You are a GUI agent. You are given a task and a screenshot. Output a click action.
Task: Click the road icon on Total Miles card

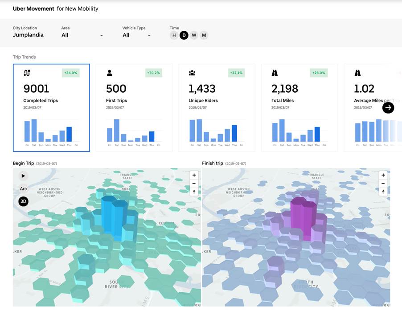point(275,73)
